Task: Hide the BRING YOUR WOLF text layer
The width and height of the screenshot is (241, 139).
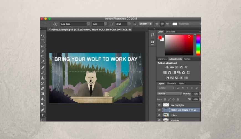Action: click(x=159, y=110)
